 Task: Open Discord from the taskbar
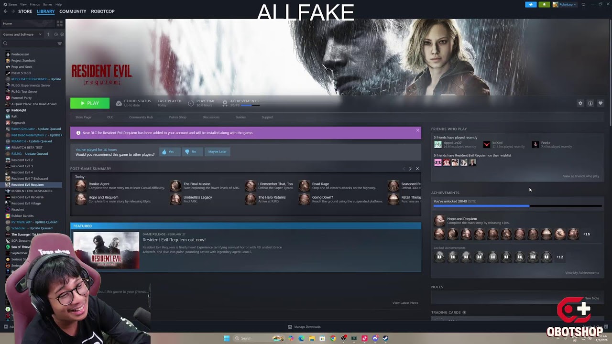(375, 338)
